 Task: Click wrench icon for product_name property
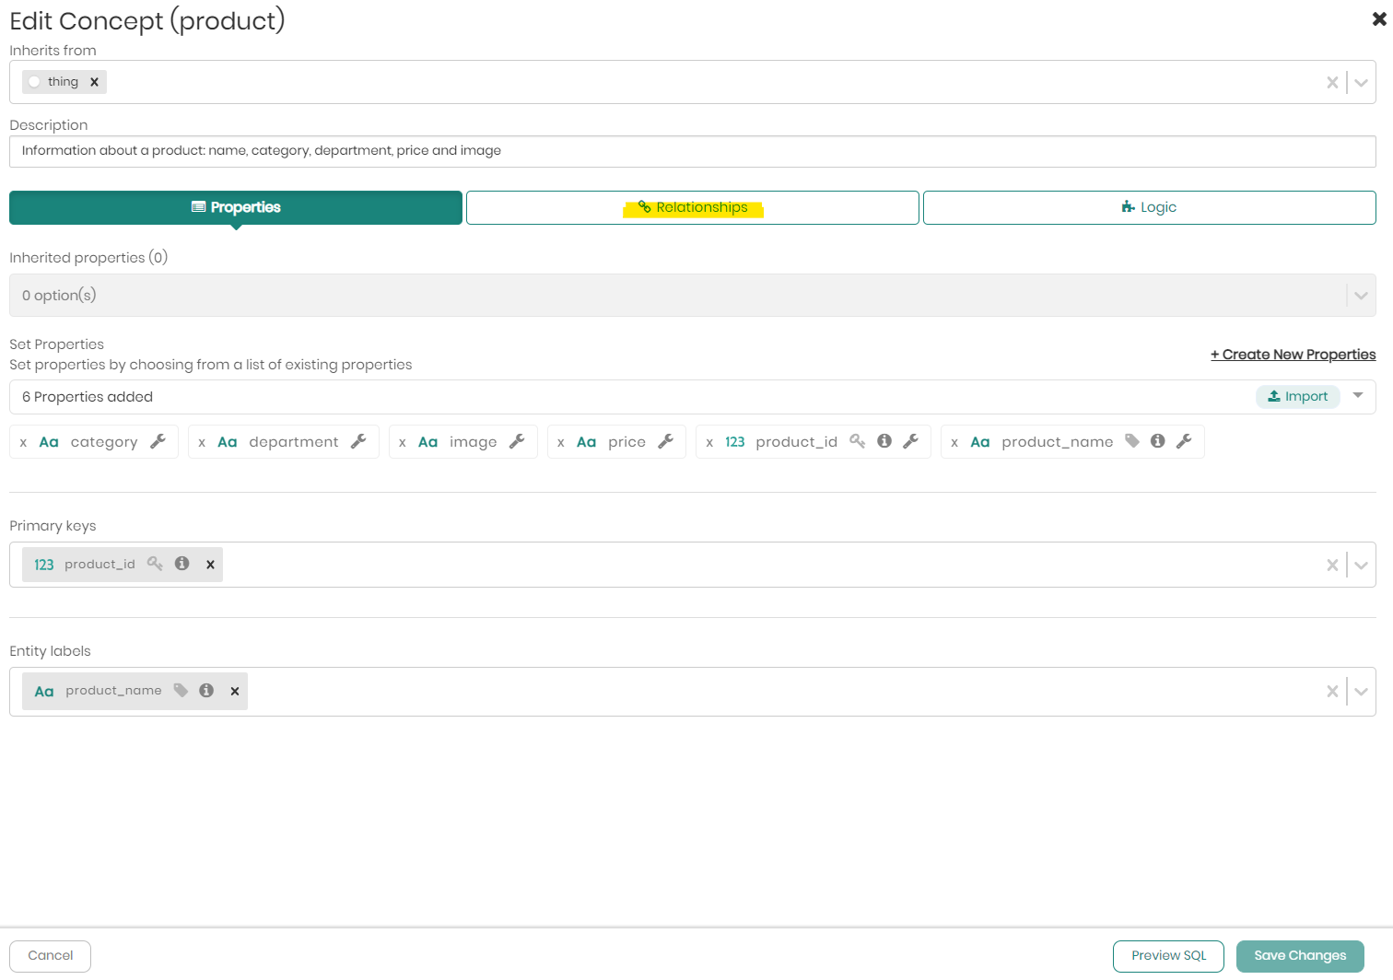pos(1185,441)
